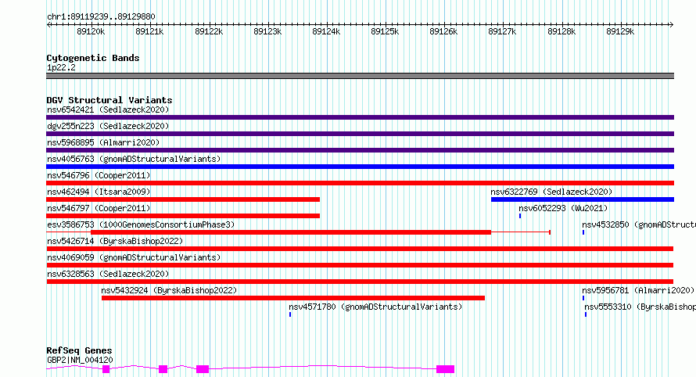Click the thick red bar of esv3586753
Screen dimensions: 696x377
[x=291, y=232]
